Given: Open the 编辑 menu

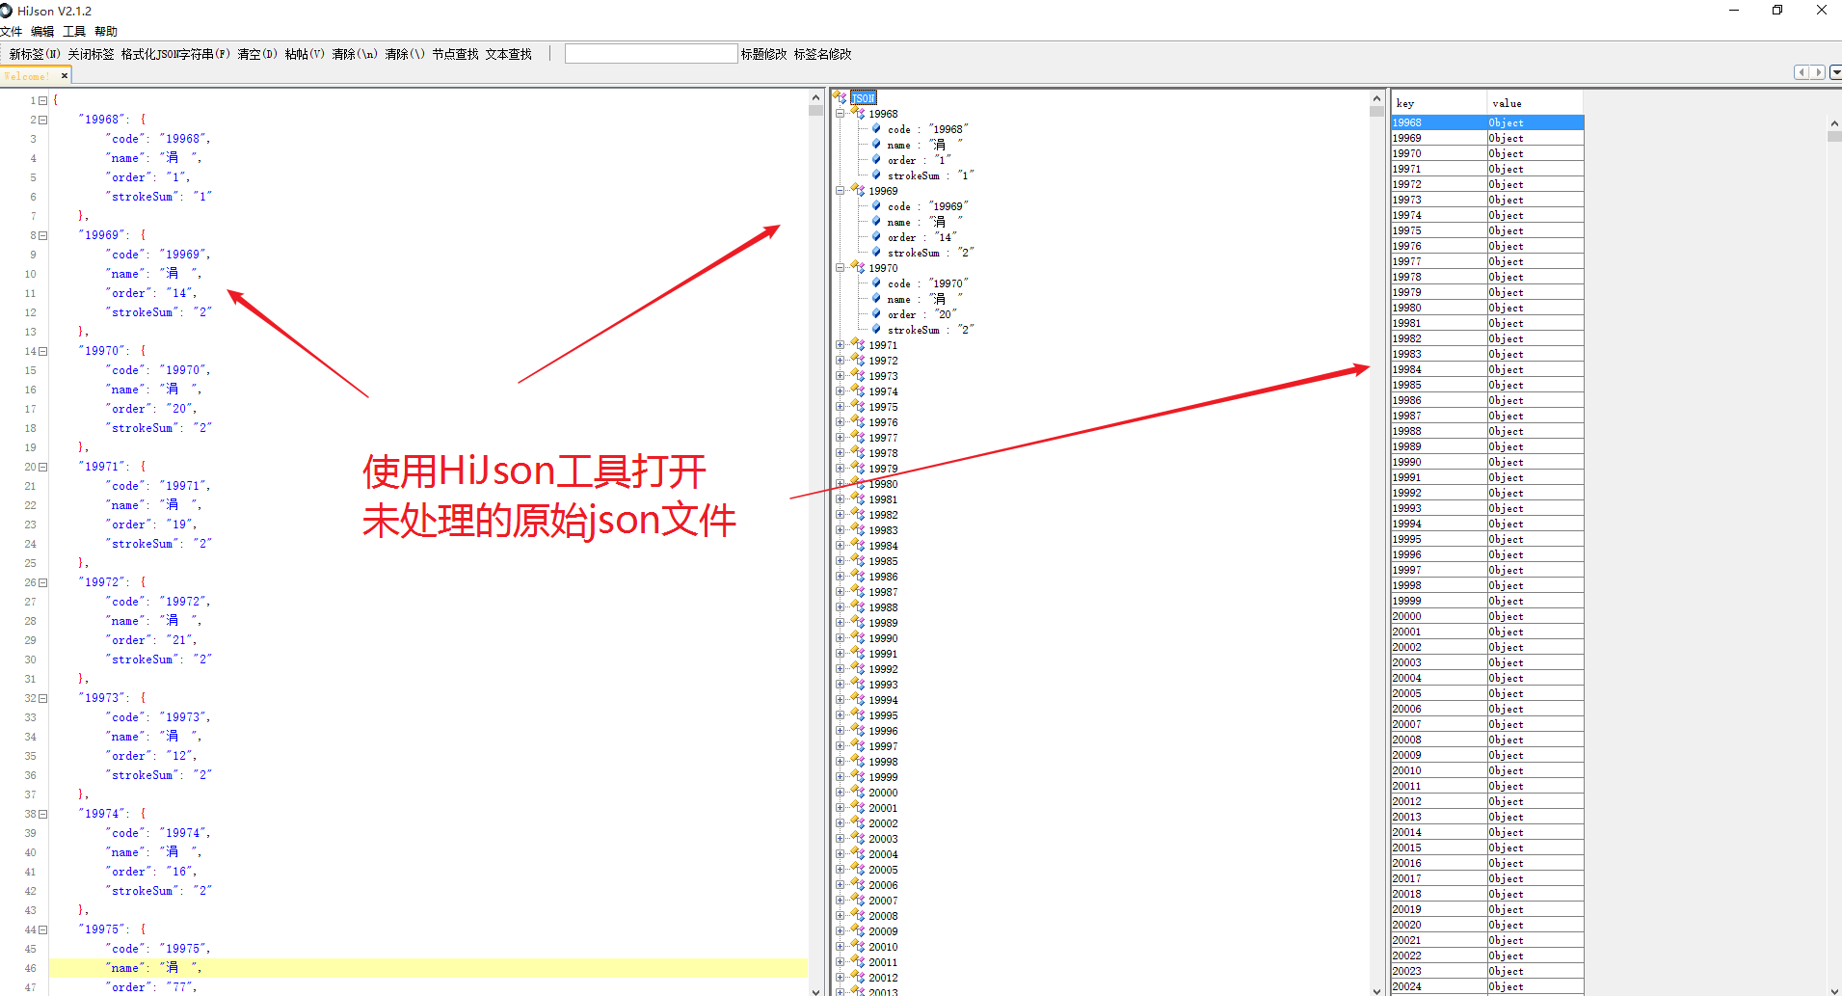Looking at the screenshot, I should click(x=42, y=32).
